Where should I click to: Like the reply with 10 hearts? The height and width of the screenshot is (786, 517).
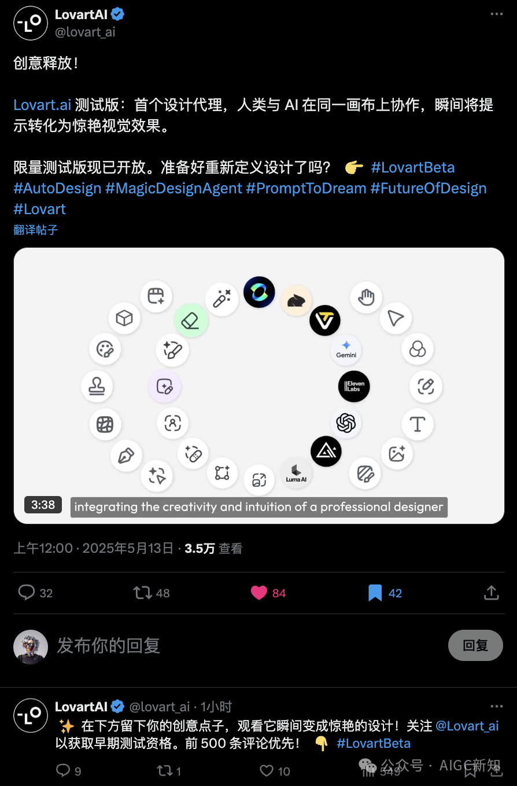[266, 770]
